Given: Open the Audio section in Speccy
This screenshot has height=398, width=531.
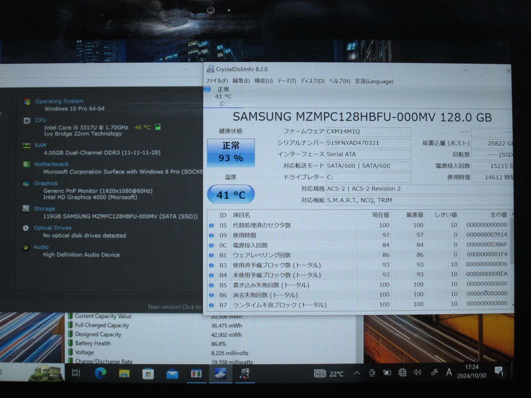Looking at the screenshot, I should (41, 247).
